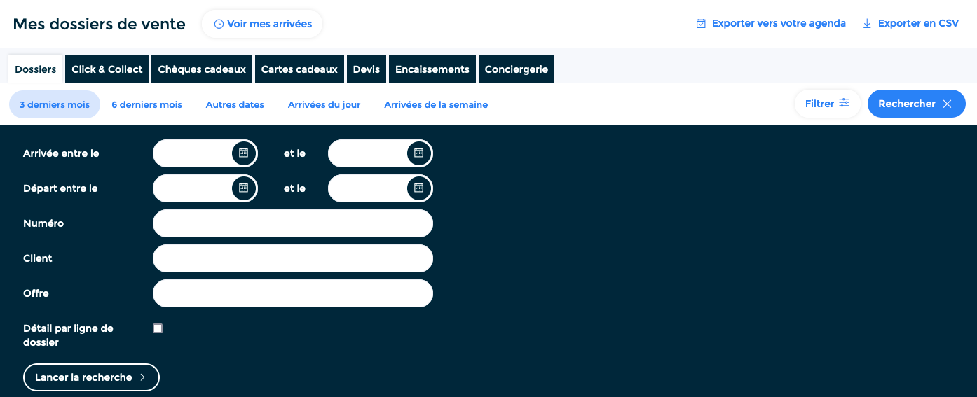The image size is (977, 397).
Task: Click the Rechercher button
Action: (x=916, y=104)
